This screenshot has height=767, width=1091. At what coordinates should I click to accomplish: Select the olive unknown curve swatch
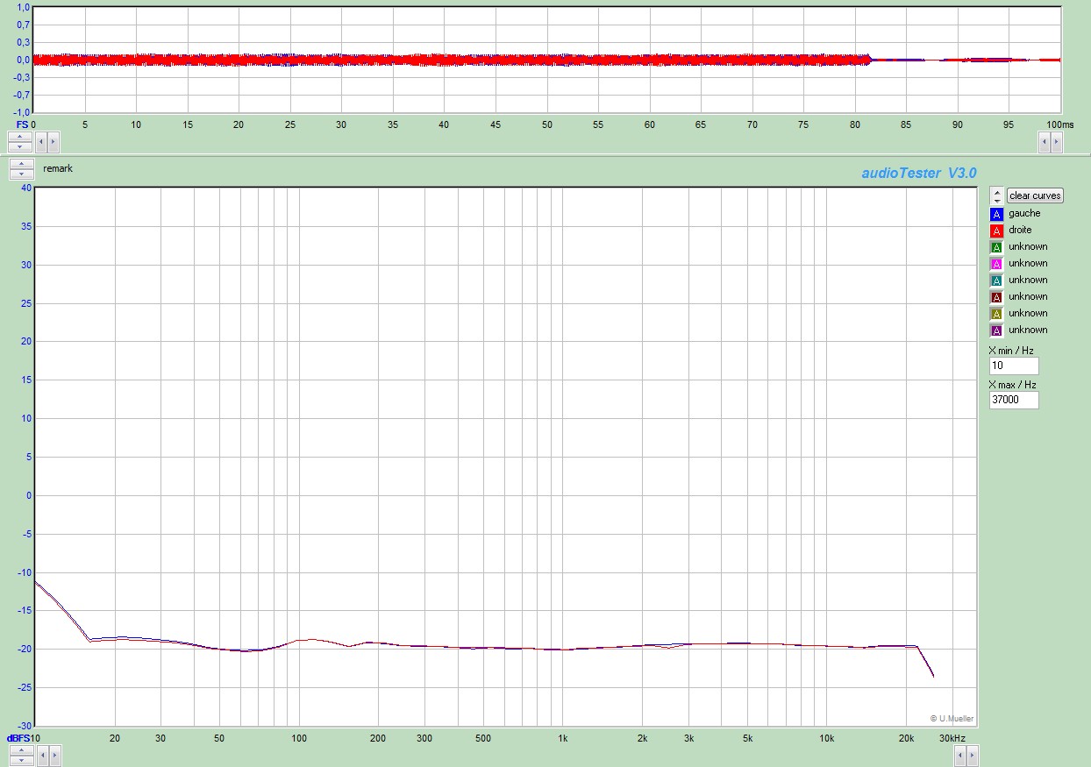click(x=996, y=314)
